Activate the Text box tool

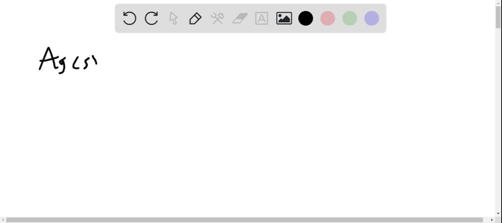point(262,18)
